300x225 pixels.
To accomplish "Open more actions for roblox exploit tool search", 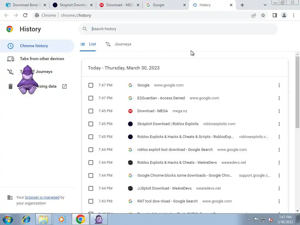I will [279, 150].
